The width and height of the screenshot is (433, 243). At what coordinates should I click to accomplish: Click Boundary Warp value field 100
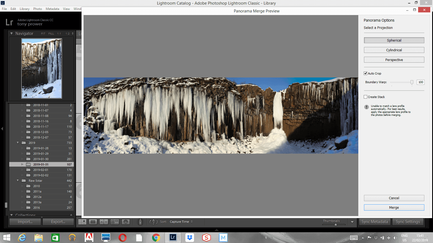pyautogui.click(x=421, y=82)
